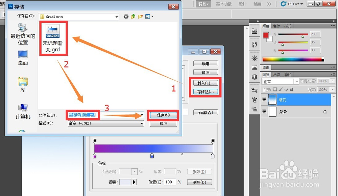Expand the workspace switcher chevrons
This screenshot has width=338, height=196.
(x=269, y=4)
